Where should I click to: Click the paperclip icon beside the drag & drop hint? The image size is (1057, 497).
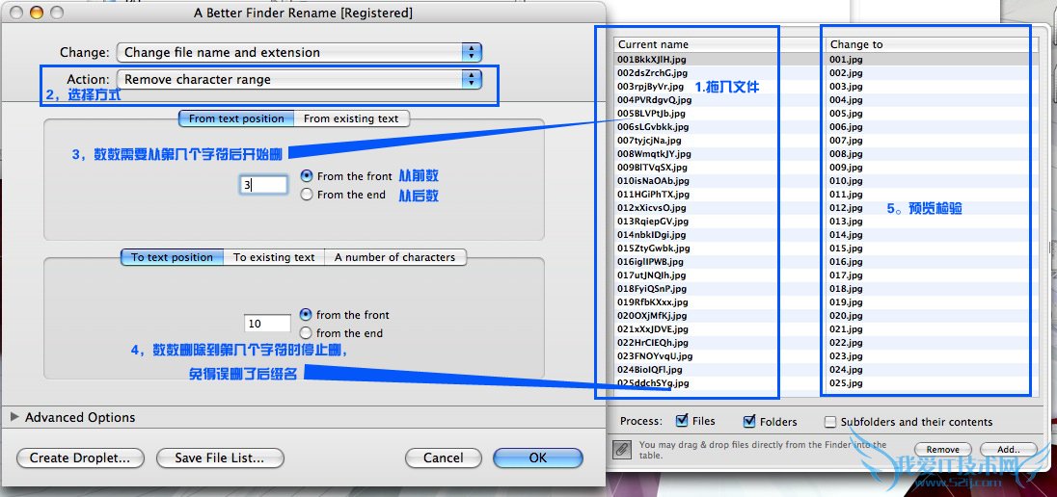(623, 449)
